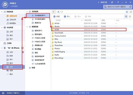This screenshot has width=133, height=95.
Task: Collapse the 文件系统 tree group
Action: 27,11
